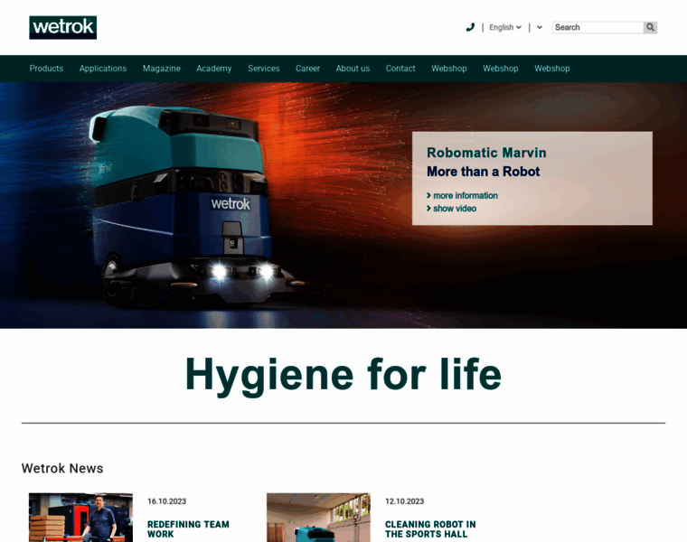Open the Products menu
Viewport: 687px width, 542px height.
point(46,69)
